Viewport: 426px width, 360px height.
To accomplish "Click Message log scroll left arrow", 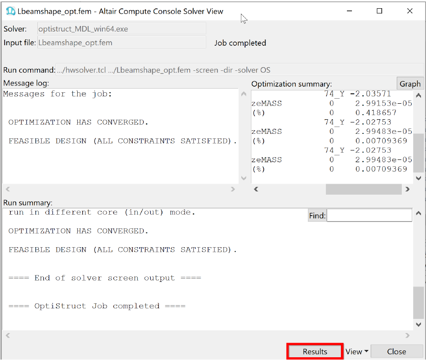I will click(8, 189).
